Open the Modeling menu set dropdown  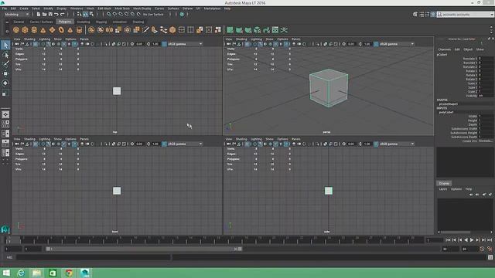click(x=16, y=14)
